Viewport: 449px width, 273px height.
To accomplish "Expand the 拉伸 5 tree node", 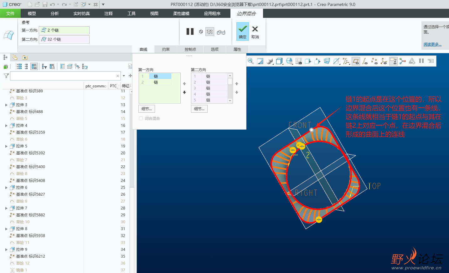I will [6, 146].
